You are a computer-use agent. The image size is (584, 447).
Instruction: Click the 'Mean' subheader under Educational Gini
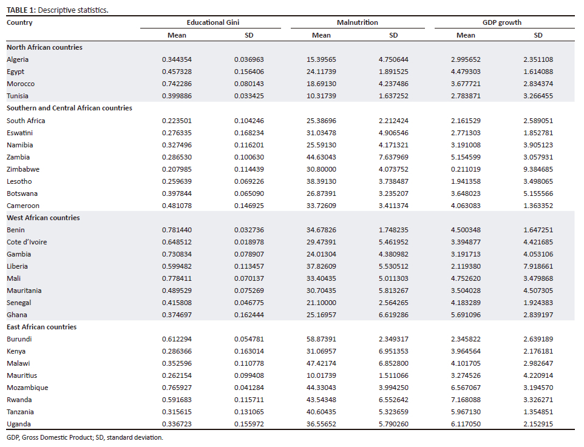(x=177, y=35)
